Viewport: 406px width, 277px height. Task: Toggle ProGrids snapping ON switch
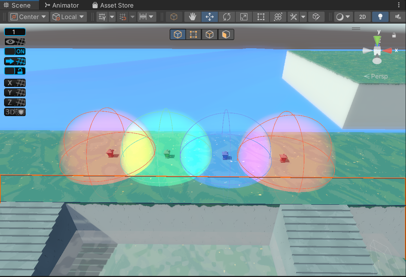click(15, 51)
